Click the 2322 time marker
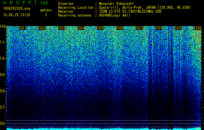Screen dimensions: 204x130 click(x=42, y=28)
